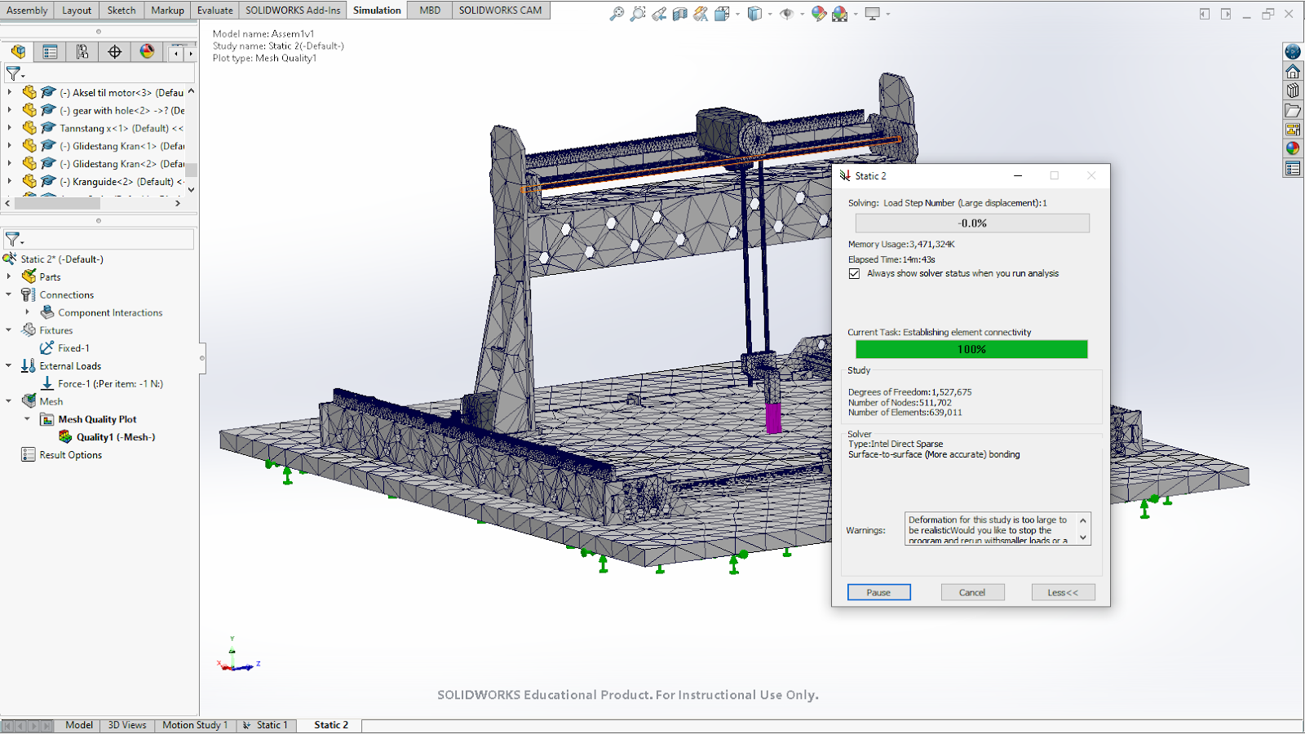
Task: Select Force-1 external load item
Action: tap(110, 383)
